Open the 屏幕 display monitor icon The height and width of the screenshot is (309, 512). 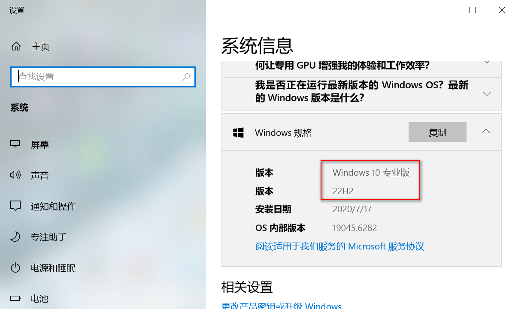tap(15, 144)
